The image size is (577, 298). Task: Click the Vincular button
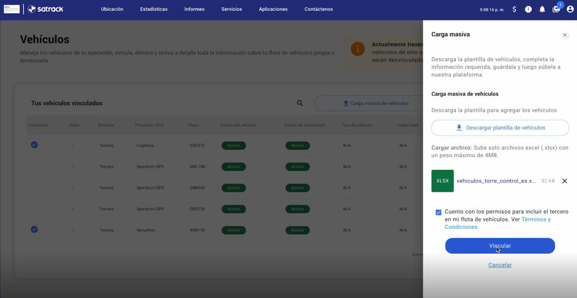coord(500,246)
